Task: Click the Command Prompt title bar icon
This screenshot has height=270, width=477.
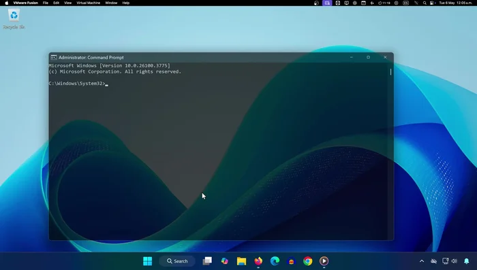Action: [x=54, y=57]
